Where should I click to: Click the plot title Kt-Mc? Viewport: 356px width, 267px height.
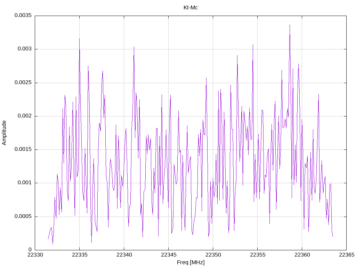pyautogui.click(x=191, y=8)
